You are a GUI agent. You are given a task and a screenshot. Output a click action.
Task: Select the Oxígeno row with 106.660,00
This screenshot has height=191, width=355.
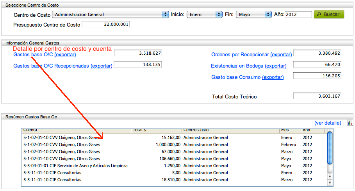(174, 159)
